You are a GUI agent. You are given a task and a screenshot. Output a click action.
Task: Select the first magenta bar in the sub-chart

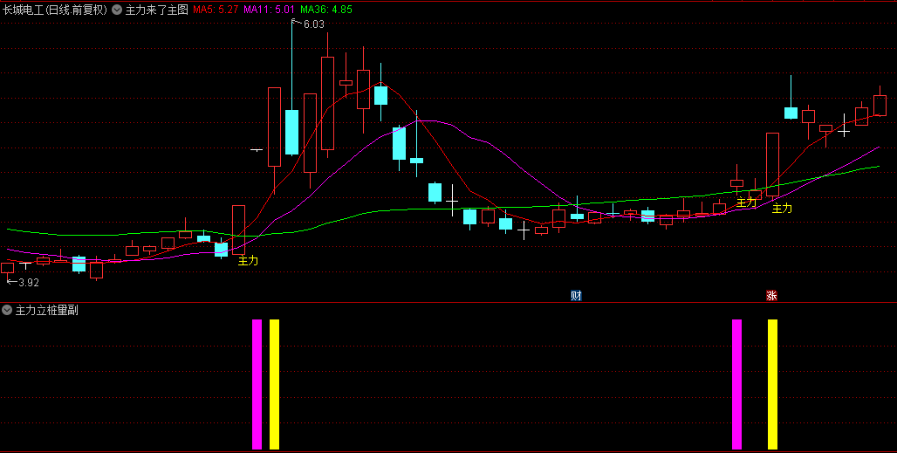257,384
